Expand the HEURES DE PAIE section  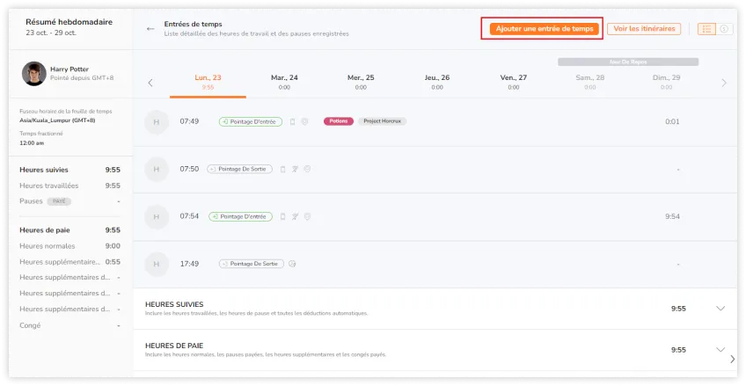720,350
